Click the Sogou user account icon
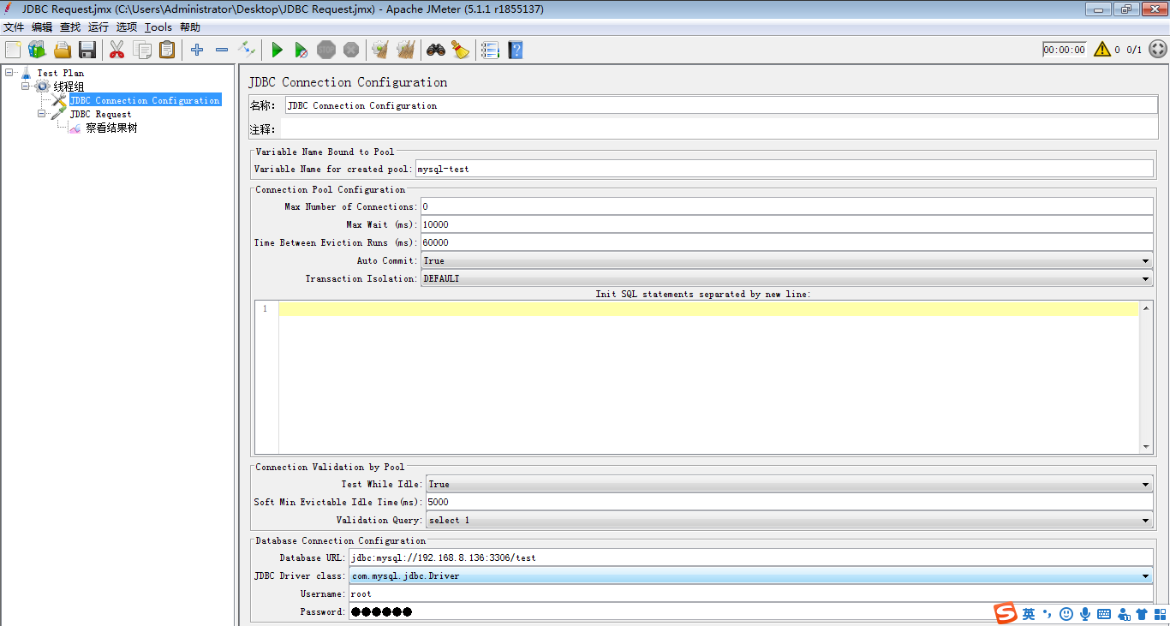Viewport: 1170px width, 626px height. coord(1123,614)
